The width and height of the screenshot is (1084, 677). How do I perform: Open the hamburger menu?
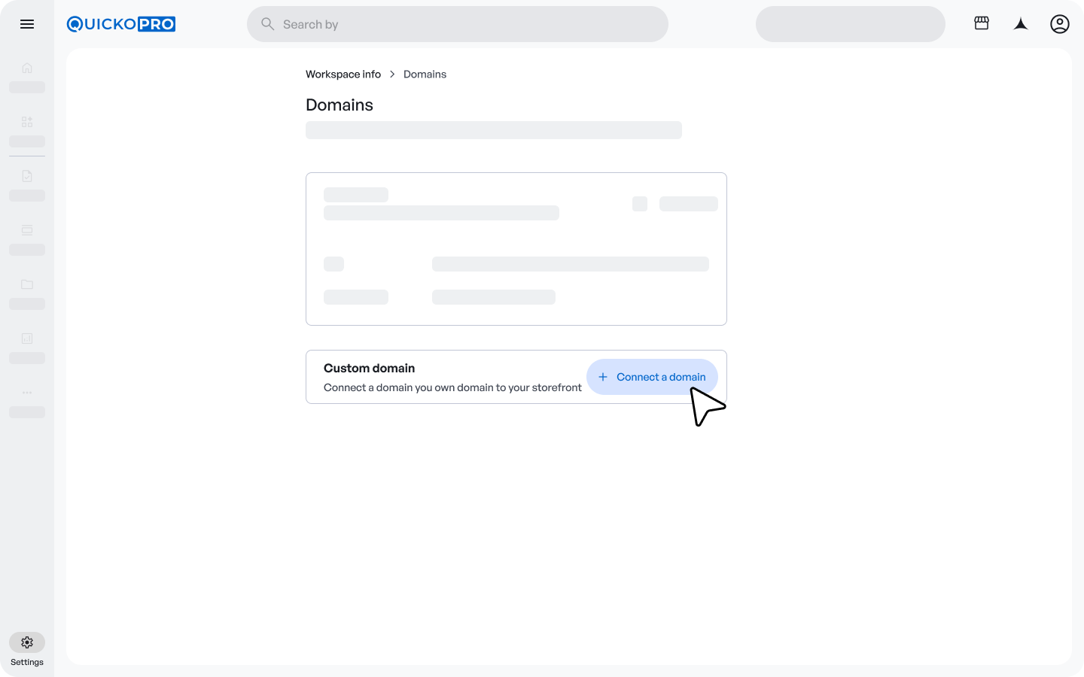pyautogui.click(x=27, y=24)
